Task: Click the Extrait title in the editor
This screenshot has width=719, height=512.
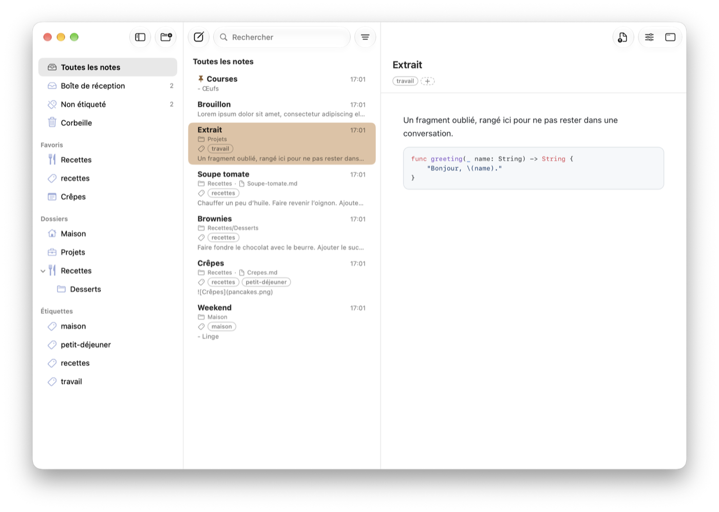Action: (x=407, y=65)
